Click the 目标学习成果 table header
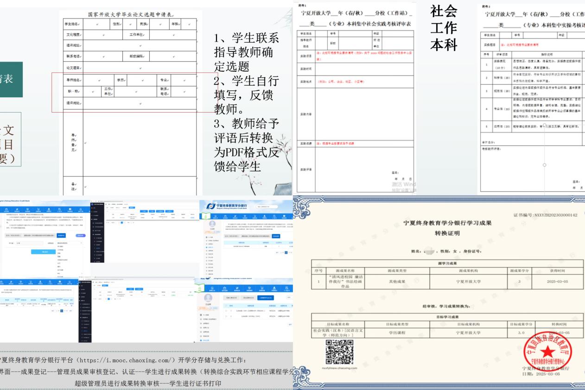The image size is (585, 390). click(447, 316)
